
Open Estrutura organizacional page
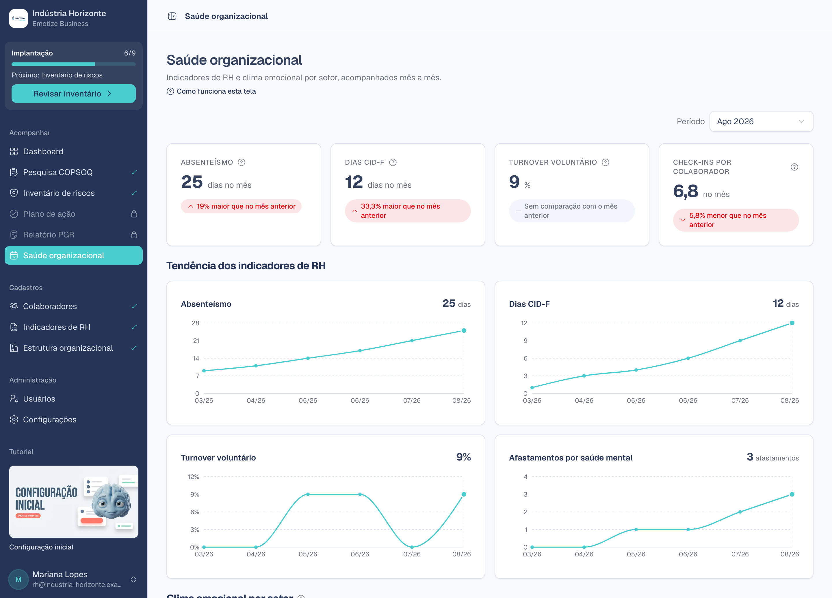coord(73,348)
